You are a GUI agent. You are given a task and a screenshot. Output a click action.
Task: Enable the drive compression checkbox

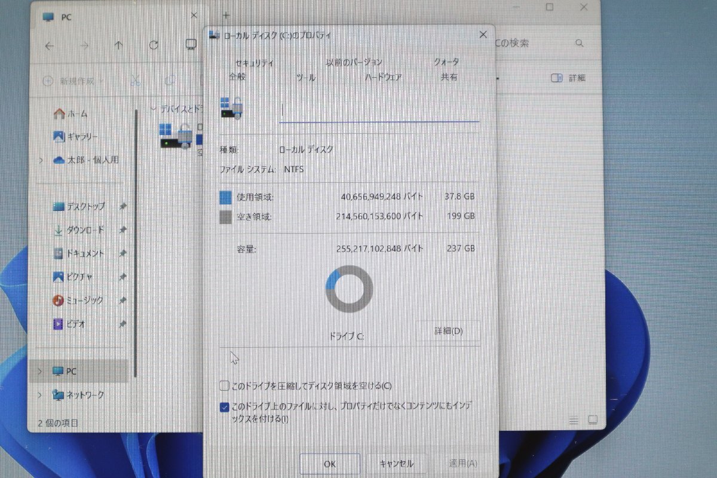tap(225, 386)
